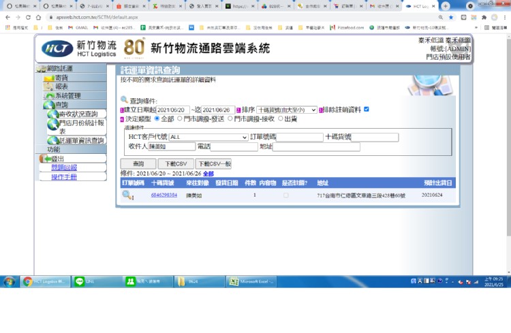Click the 下載CSV一般 button

coord(215,164)
